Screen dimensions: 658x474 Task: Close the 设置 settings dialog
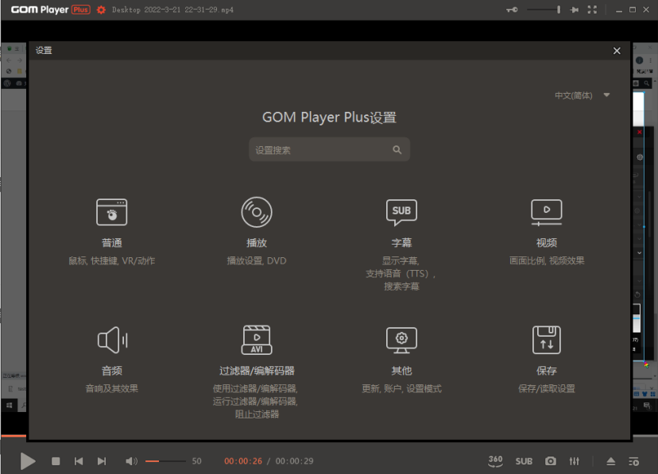point(617,51)
